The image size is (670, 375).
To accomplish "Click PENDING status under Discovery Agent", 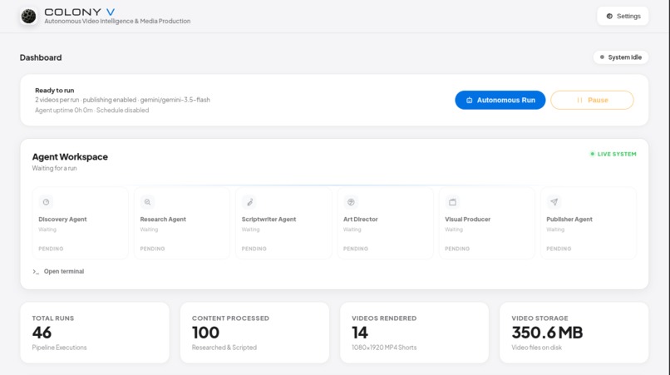I will tap(51, 249).
